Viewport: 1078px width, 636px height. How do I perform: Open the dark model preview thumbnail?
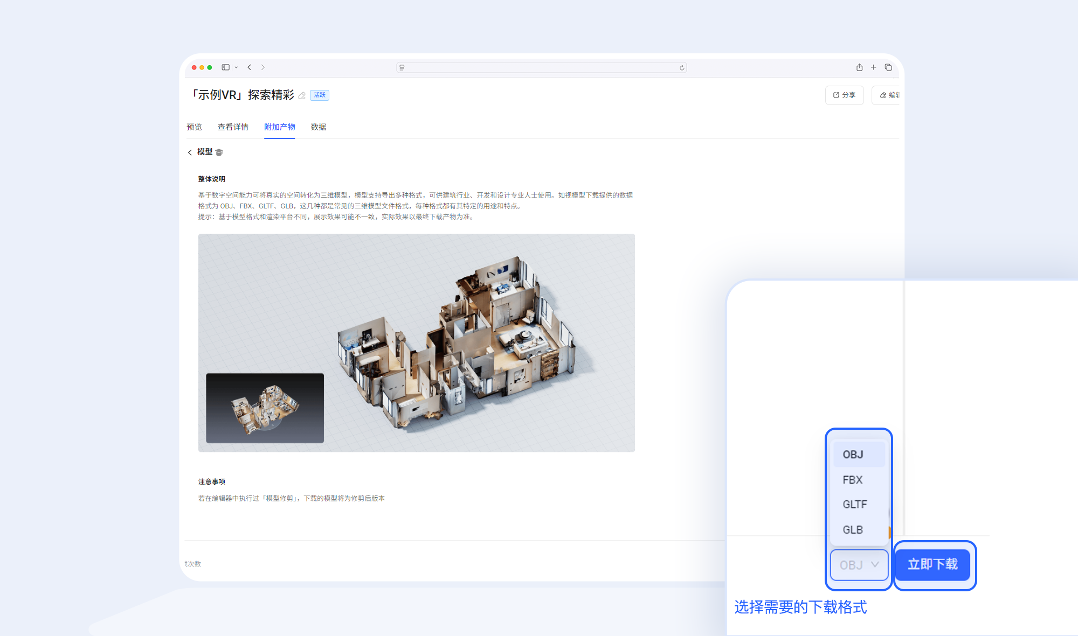click(x=265, y=408)
